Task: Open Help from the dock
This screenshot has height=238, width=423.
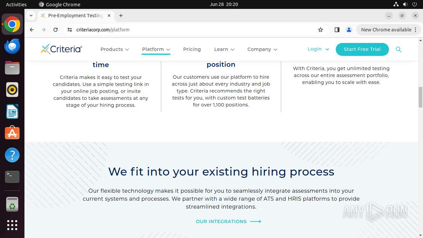Action: click(x=12, y=155)
